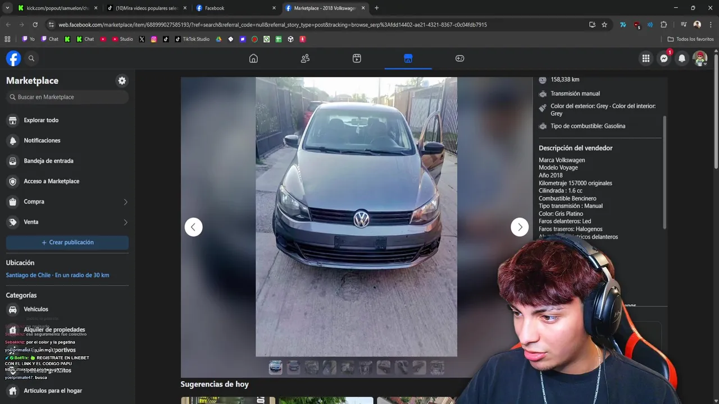
Task: Open the Gaming tab icon
Action: [459, 58]
